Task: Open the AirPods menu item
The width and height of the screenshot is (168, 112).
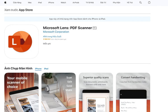Action: [x=76, y=3]
